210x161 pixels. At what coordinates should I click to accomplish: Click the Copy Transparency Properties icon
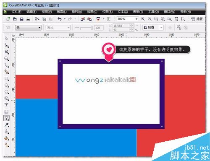179,28
